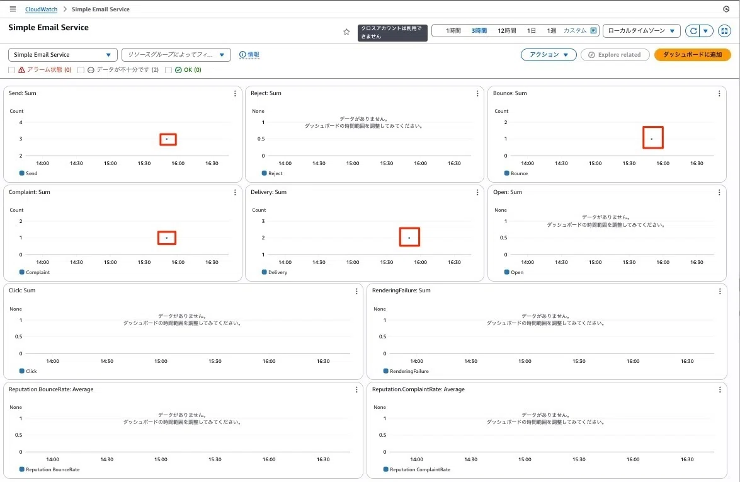740x482 pixels.
Task: Select the 1週 time range
Action: pyautogui.click(x=551, y=31)
